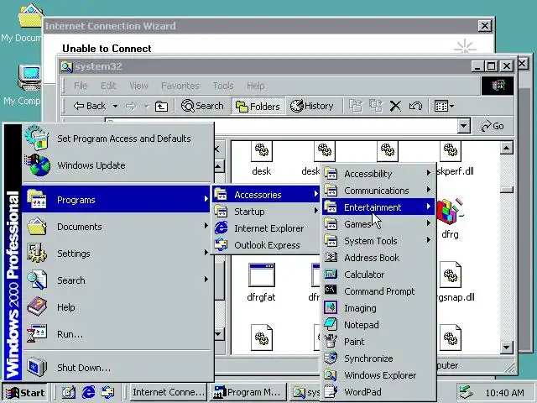Click the Address Book icon
The image size is (537, 403).
coord(331,257)
